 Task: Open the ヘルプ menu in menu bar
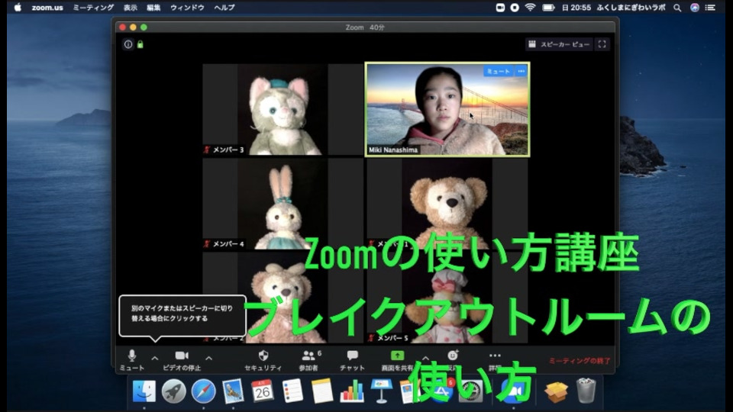[x=224, y=8]
